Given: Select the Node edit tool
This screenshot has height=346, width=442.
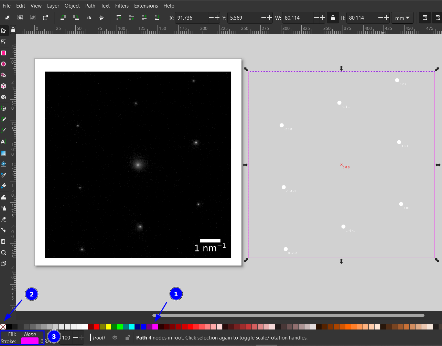Looking at the screenshot, I should pos(3,42).
